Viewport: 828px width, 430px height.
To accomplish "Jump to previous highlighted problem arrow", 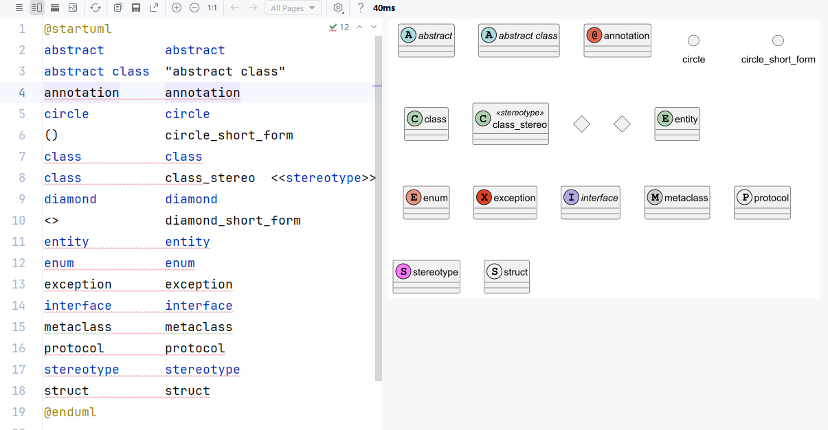I will (359, 27).
